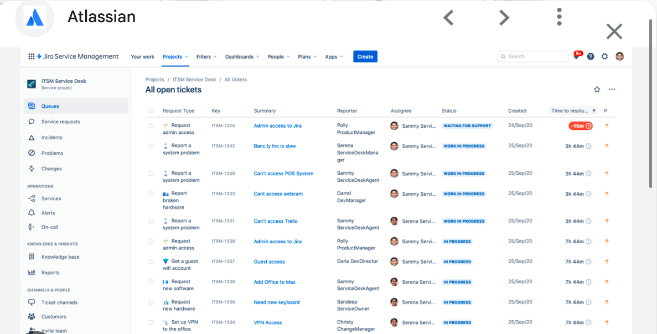657x334 pixels.
Task: Open the Need new keyboard ticket
Action: [x=277, y=302]
